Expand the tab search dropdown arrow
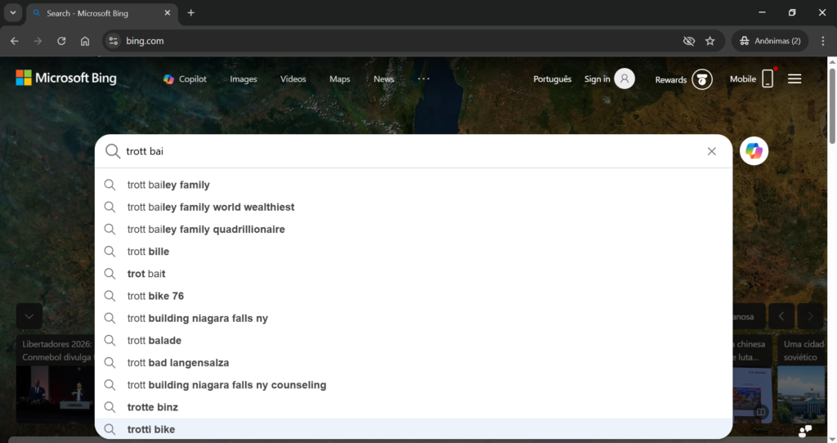 [13, 13]
